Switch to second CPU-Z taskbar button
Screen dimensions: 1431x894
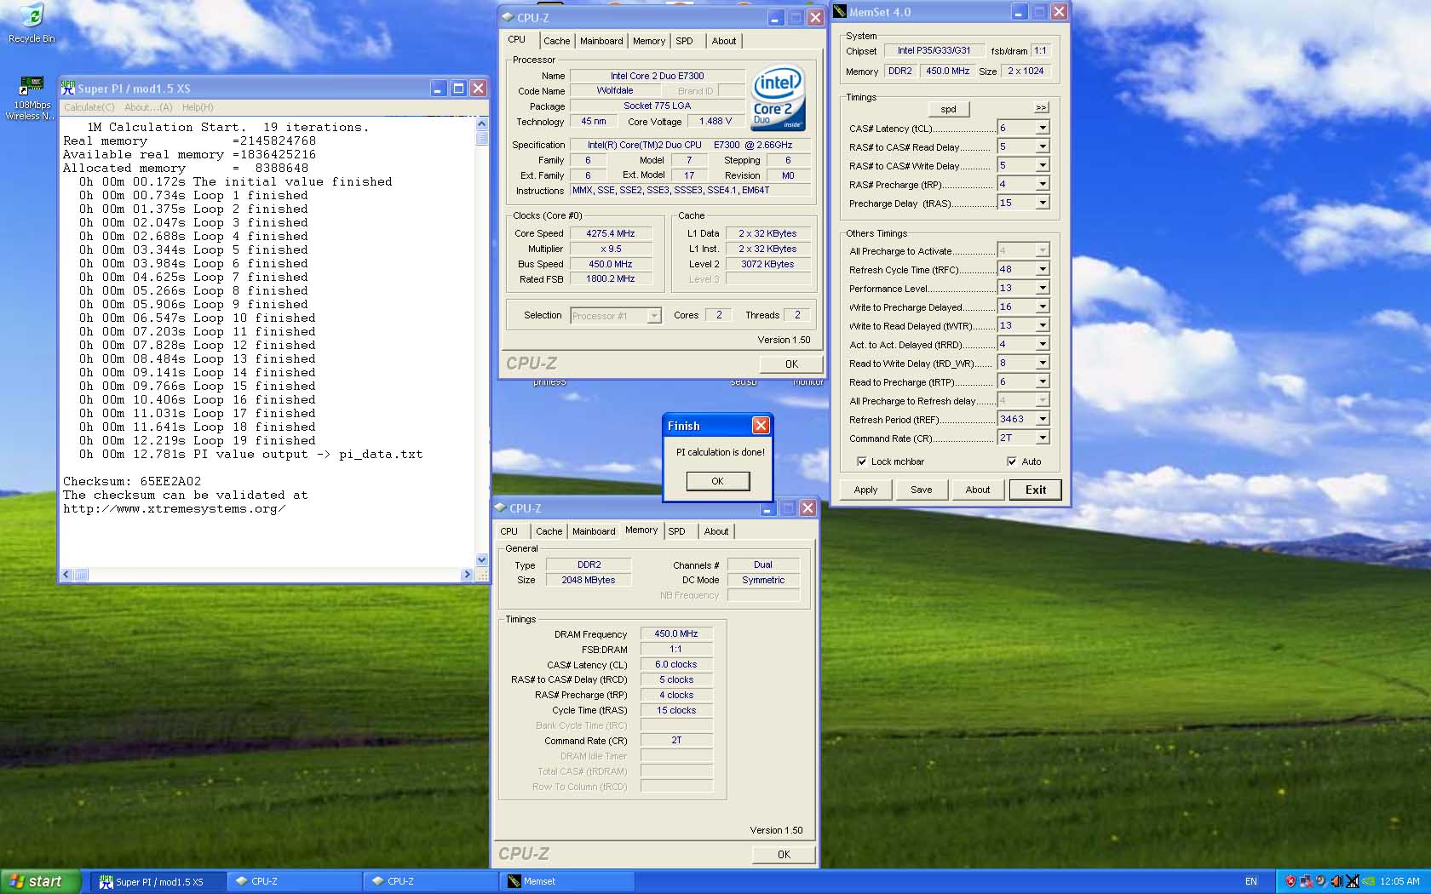(x=431, y=881)
